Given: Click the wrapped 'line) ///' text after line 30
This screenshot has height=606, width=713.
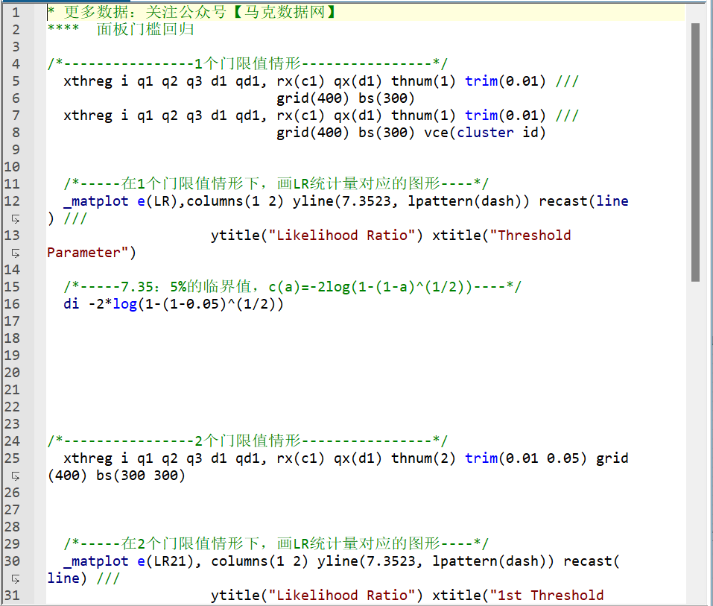Looking at the screenshot, I should [x=83, y=578].
